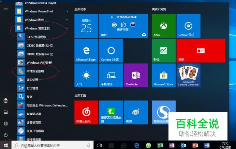Open Windows 内存诊断

(x=43, y=63)
